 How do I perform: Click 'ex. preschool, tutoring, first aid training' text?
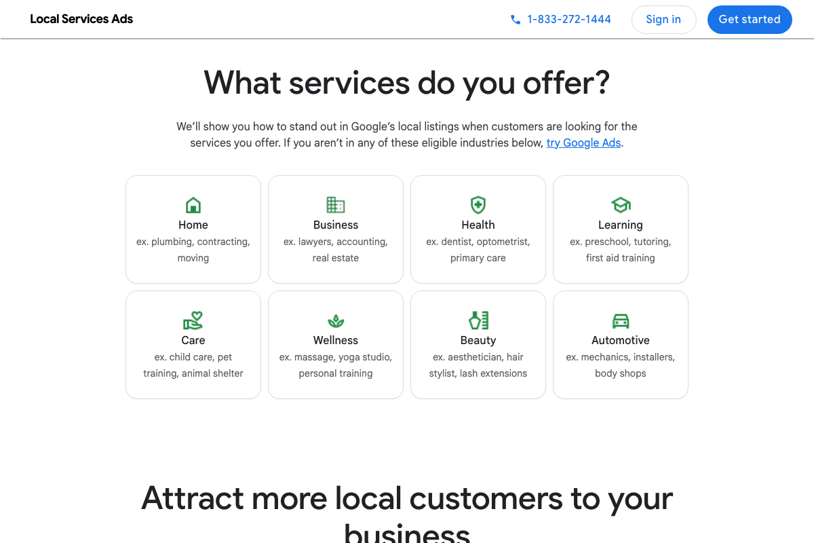[621, 250]
